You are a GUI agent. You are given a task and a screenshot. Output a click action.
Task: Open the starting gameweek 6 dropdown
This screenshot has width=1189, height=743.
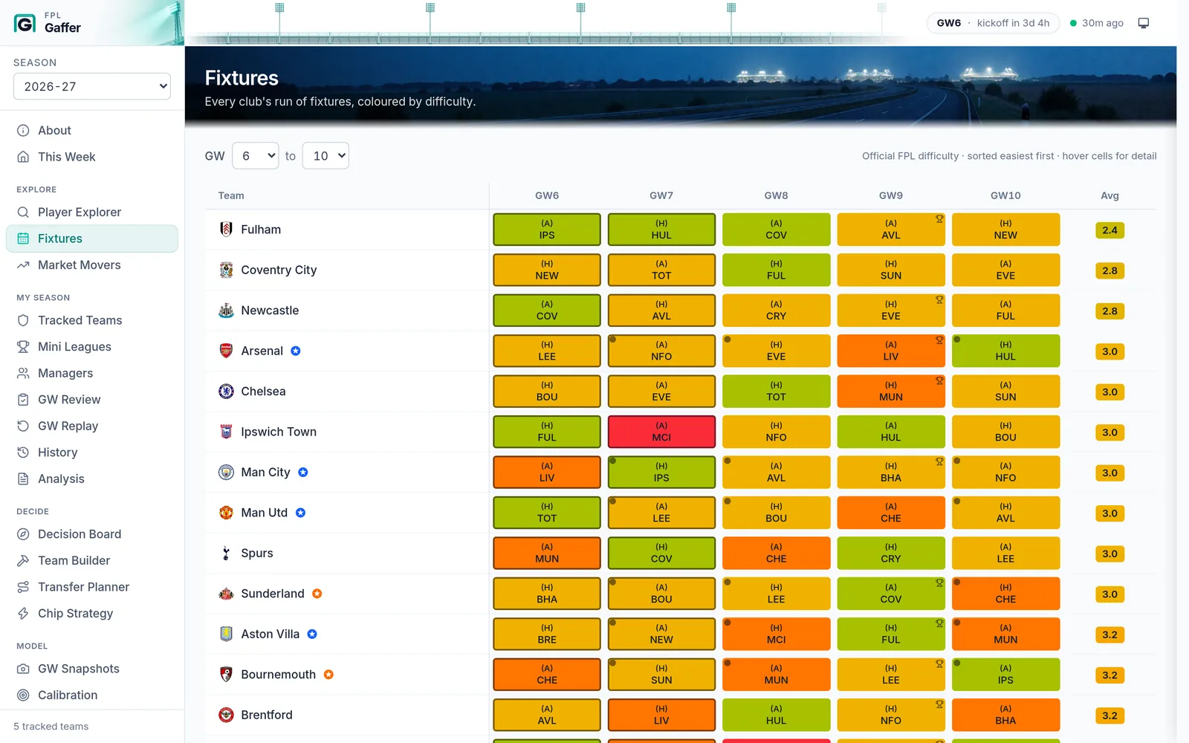pos(256,156)
